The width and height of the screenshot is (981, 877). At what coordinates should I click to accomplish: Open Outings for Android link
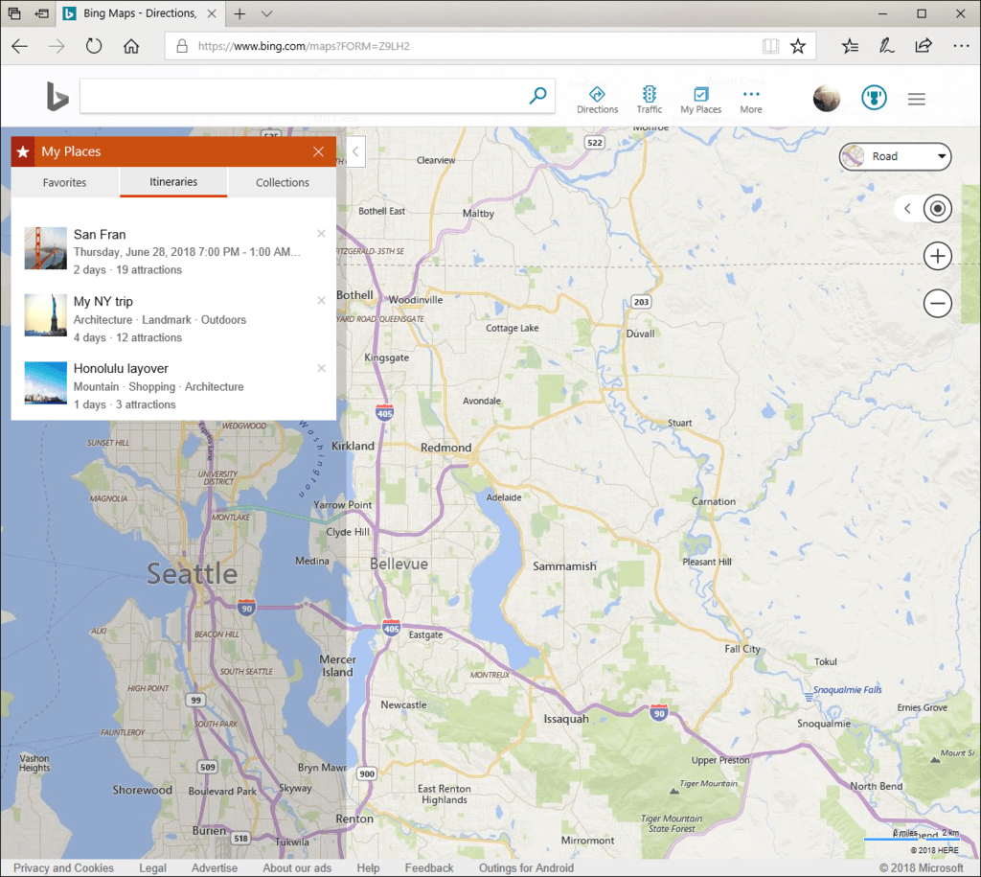(x=526, y=867)
